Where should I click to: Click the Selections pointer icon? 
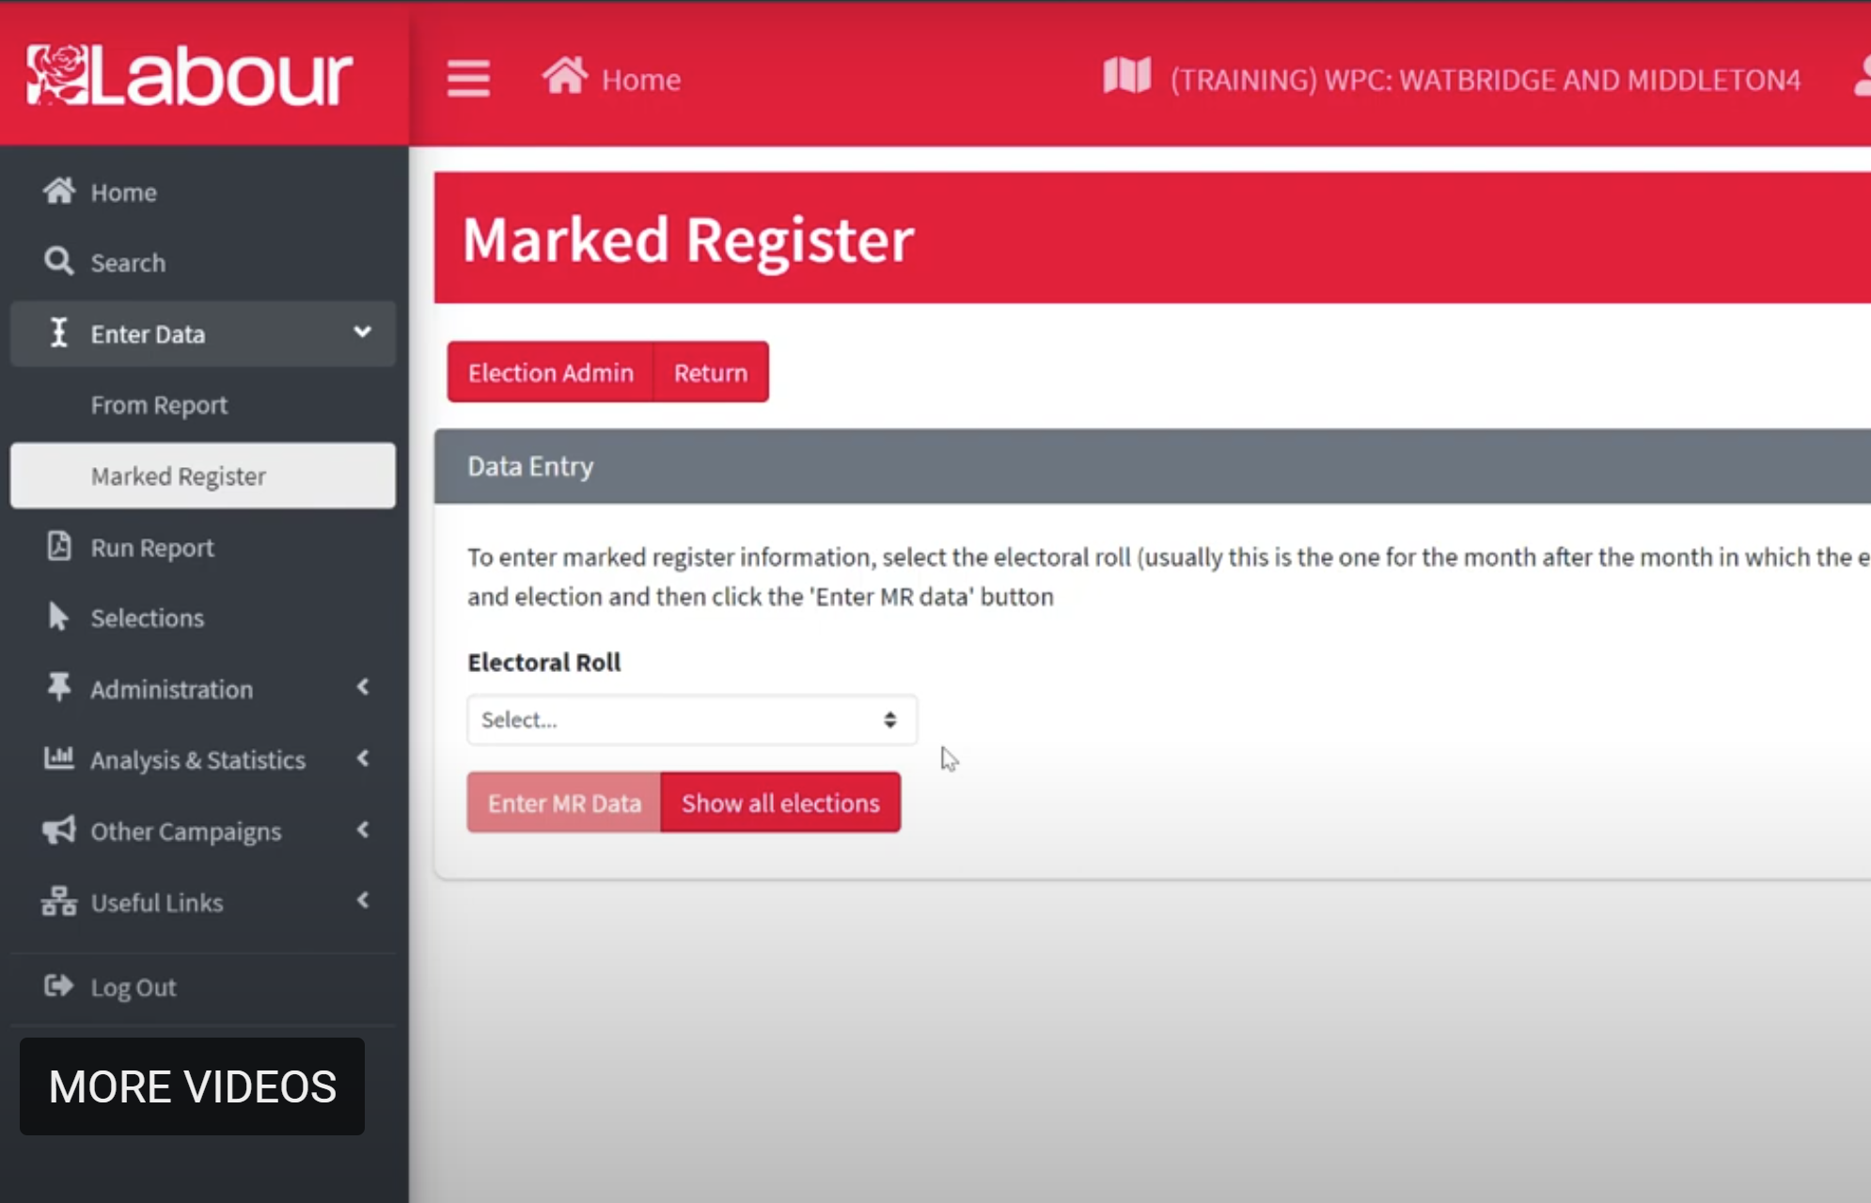[58, 616]
